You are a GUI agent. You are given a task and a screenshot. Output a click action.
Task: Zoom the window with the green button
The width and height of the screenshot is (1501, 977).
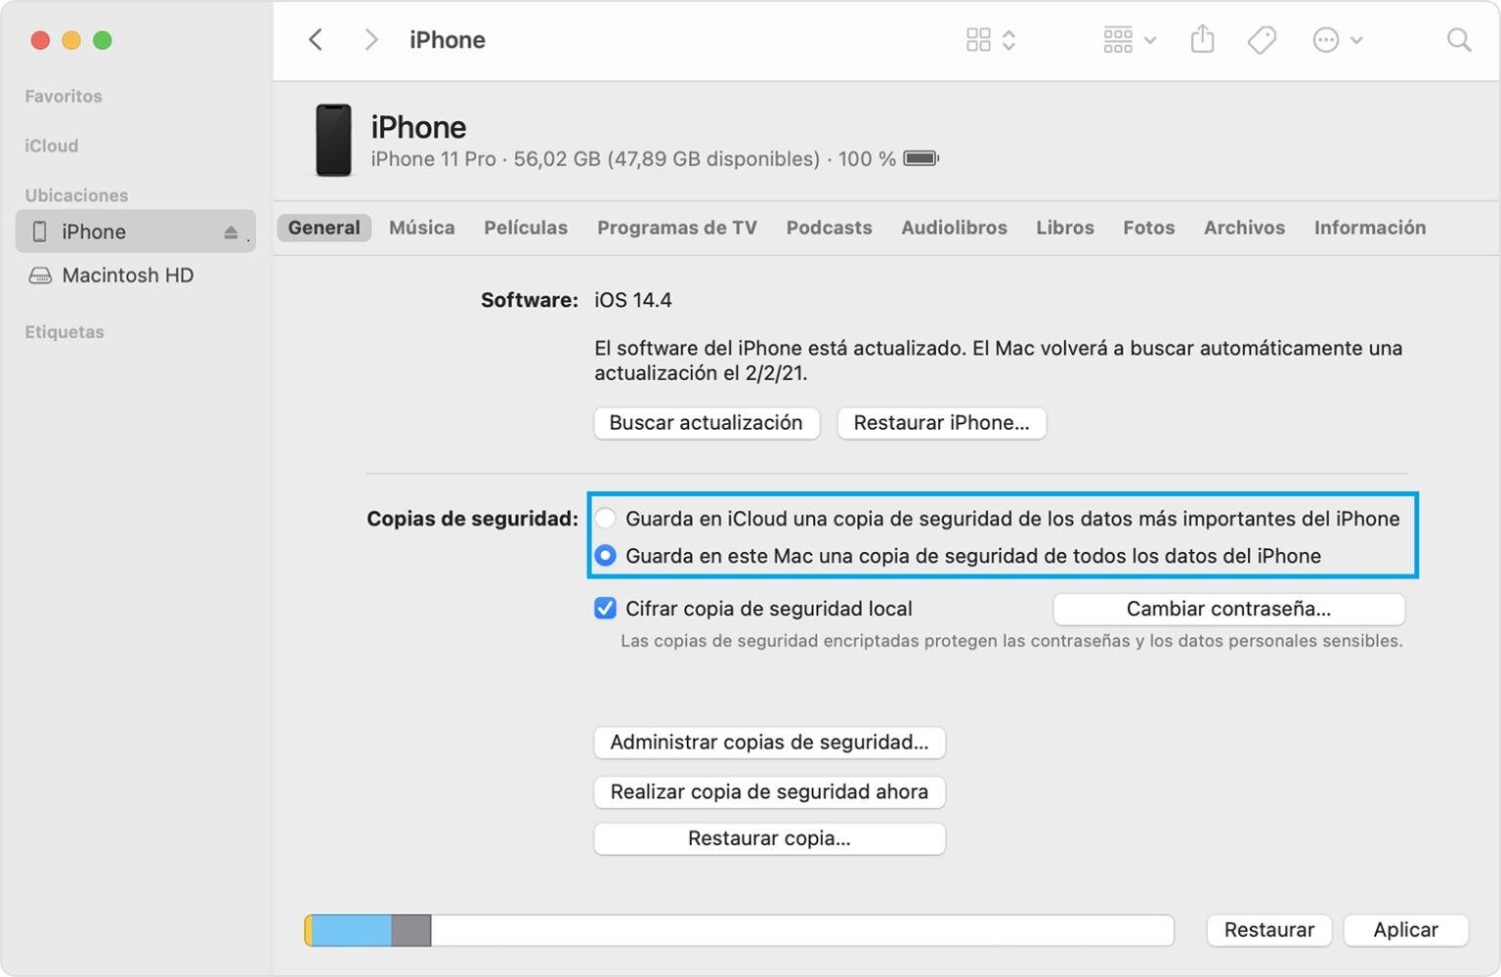click(x=103, y=40)
